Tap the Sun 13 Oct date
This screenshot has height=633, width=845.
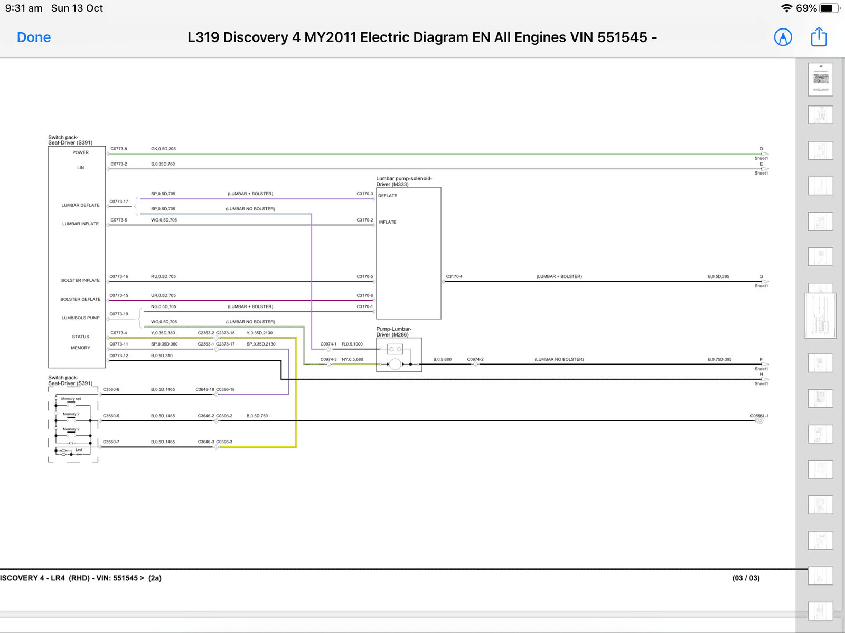pyautogui.click(x=77, y=8)
